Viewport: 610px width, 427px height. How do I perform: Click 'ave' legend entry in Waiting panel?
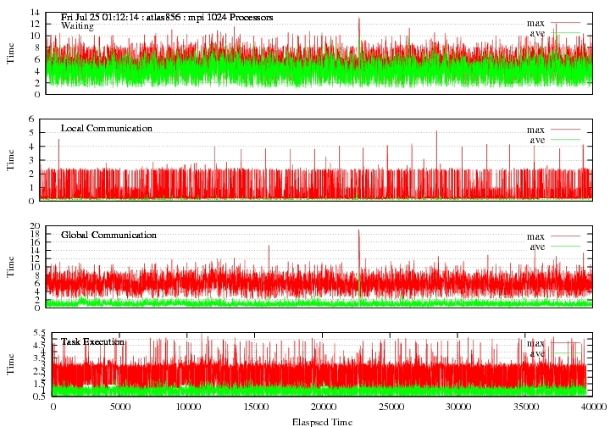pos(537,33)
